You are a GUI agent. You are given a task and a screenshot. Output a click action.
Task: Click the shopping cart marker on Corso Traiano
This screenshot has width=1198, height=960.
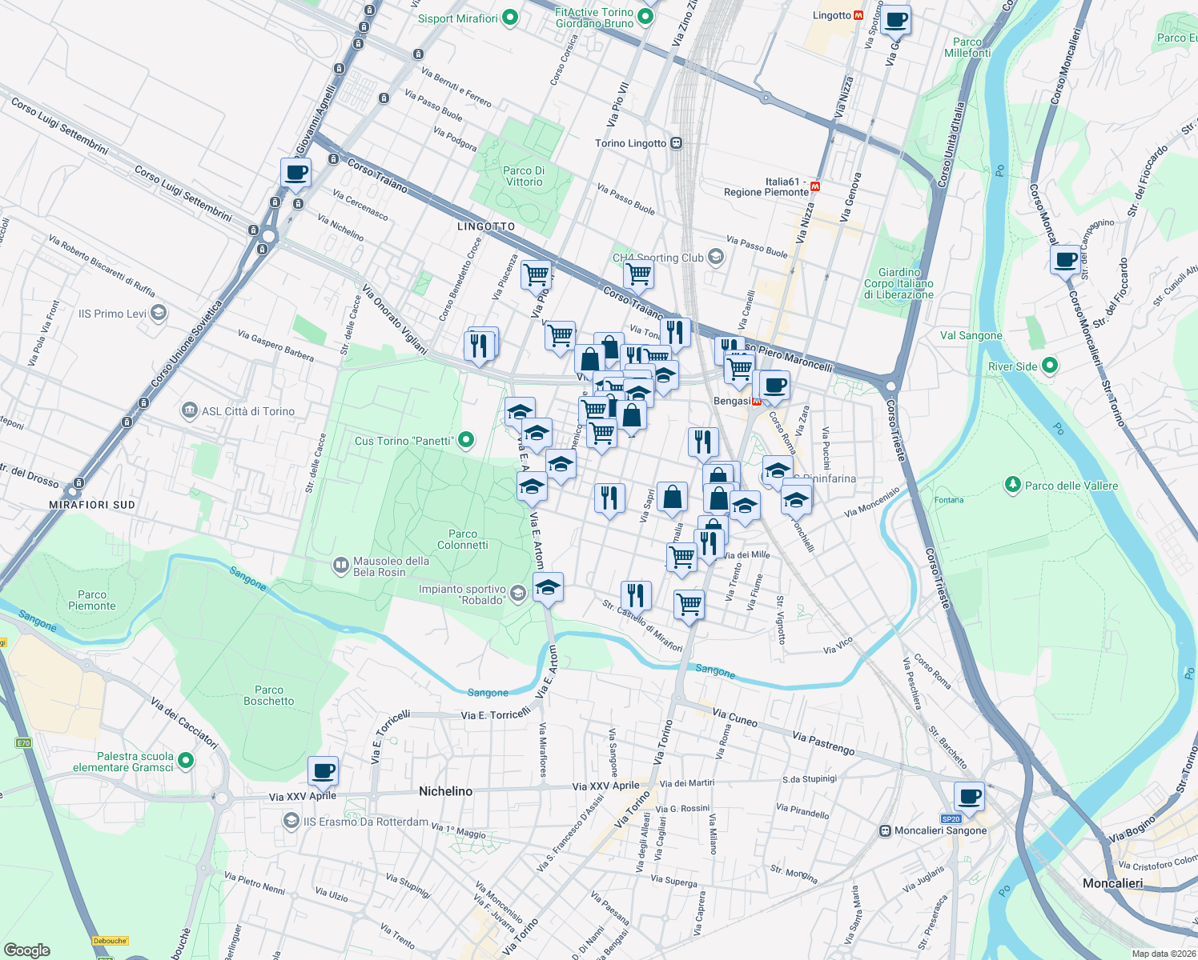click(x=640, y=273)
